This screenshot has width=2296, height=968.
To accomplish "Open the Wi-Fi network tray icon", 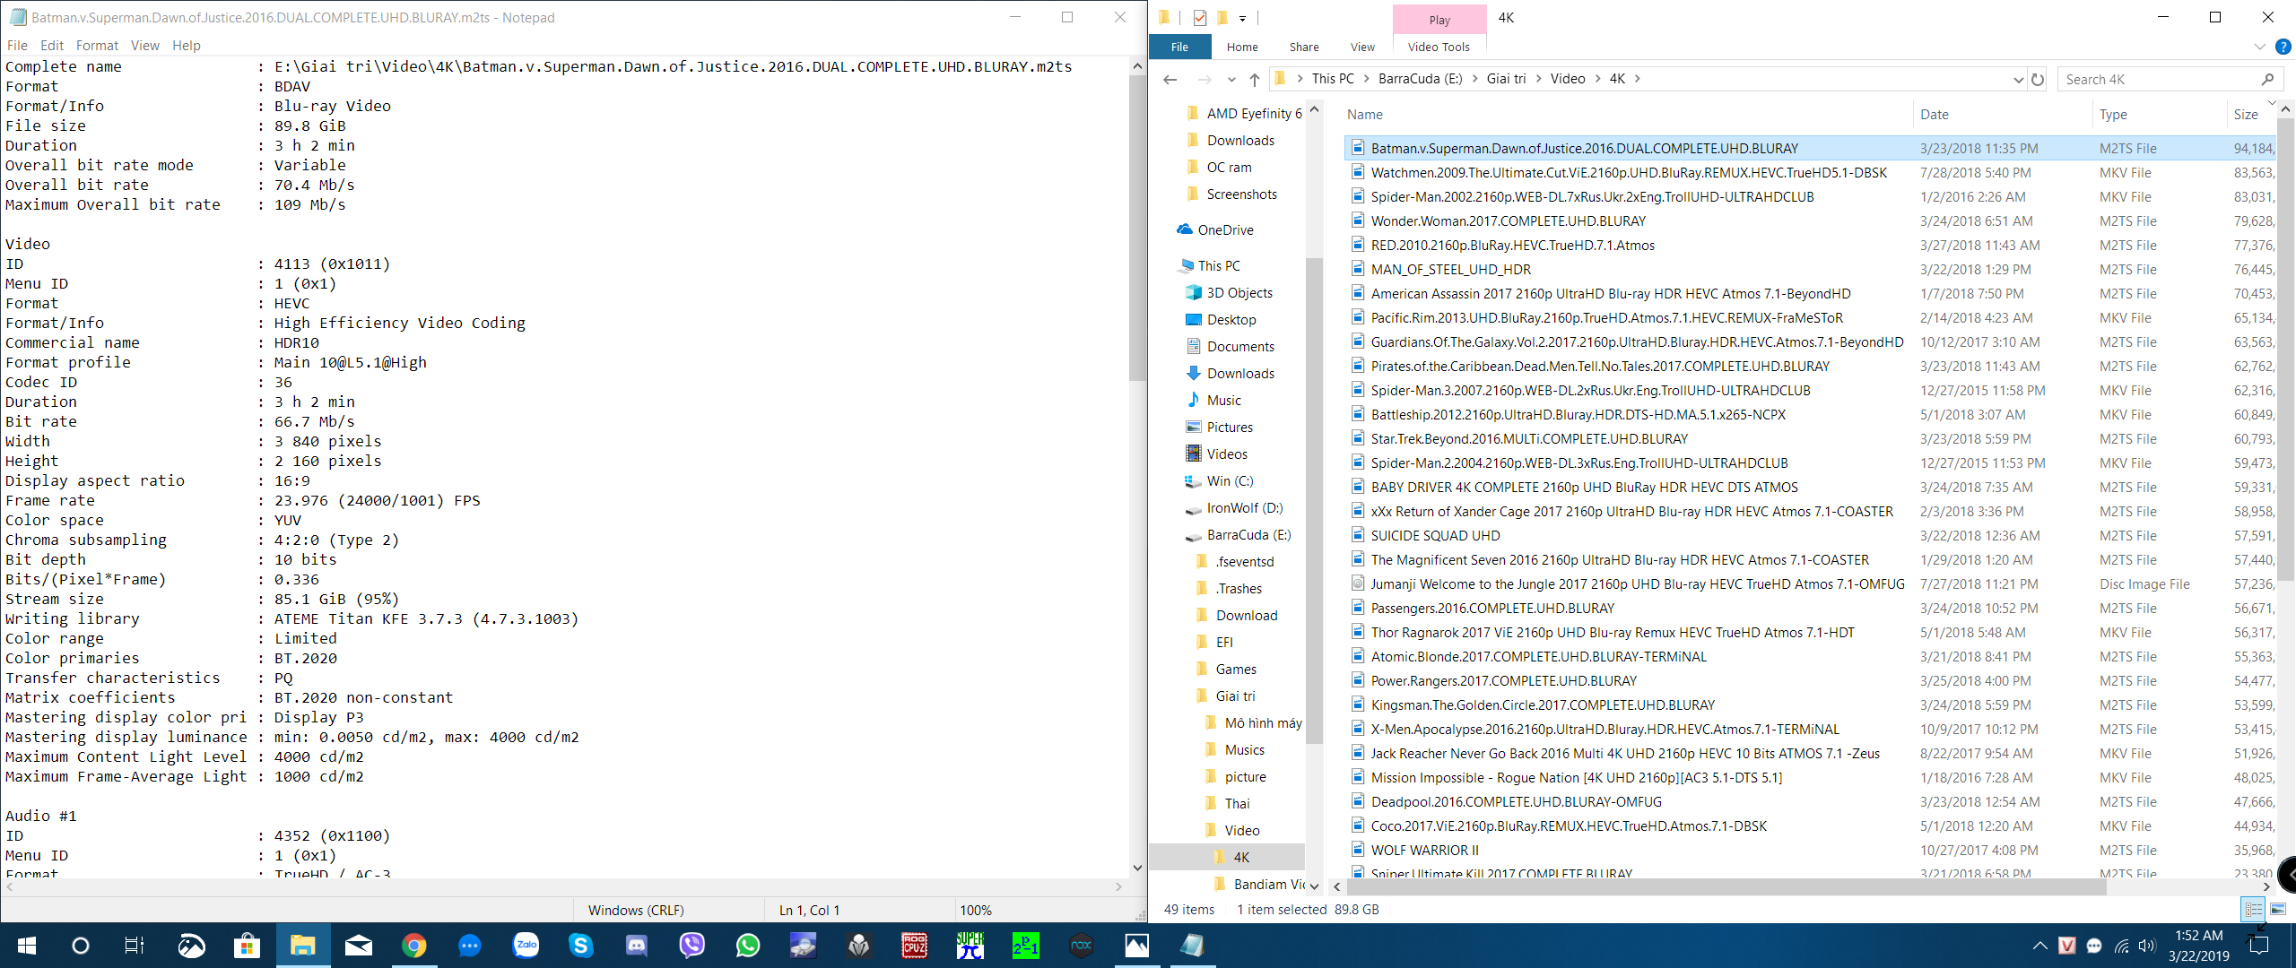I will point(2121,946).
